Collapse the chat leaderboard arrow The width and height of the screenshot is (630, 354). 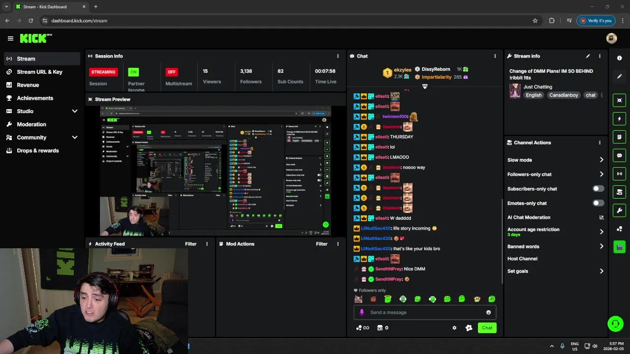pos(425,86)
